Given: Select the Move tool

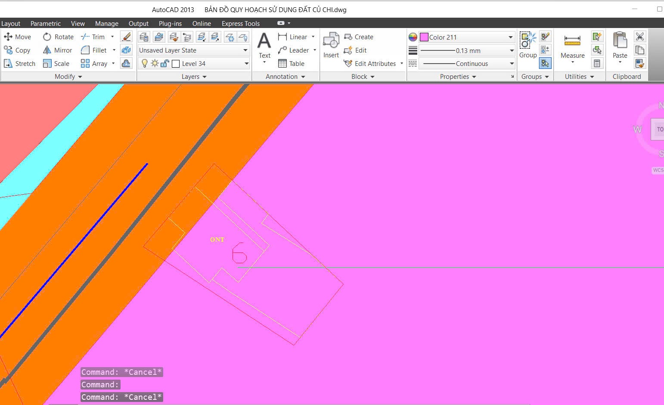Looking at the screenshot, I should [18, 37].
